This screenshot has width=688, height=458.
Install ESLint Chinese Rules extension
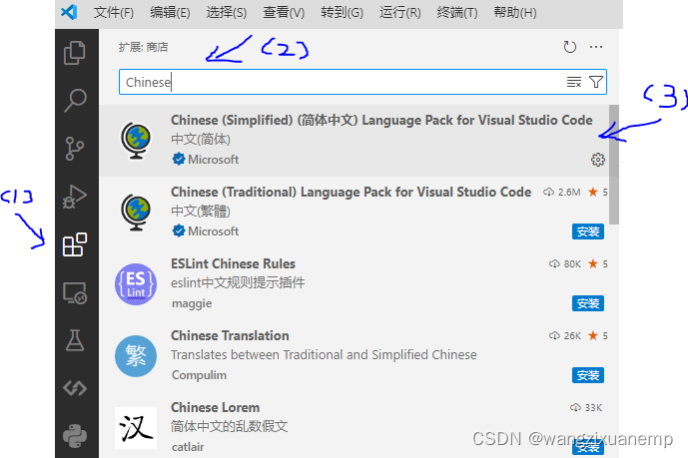[x=588, y=303]
